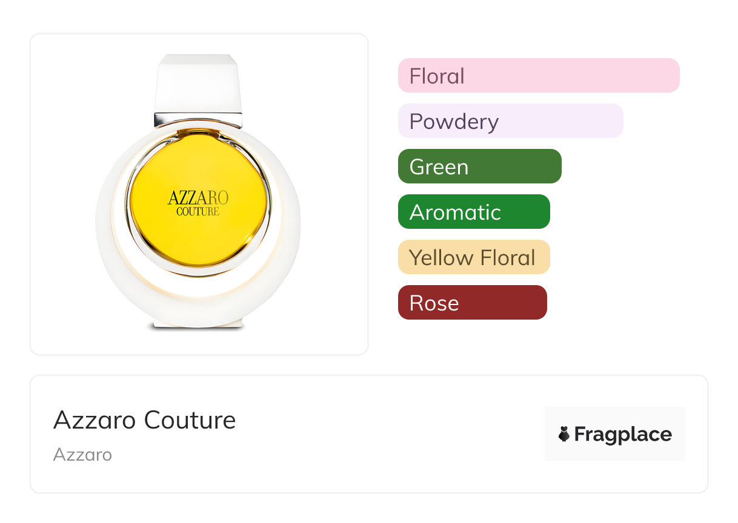Click the Fragplace wordmark text
Viewport: 738px width, 523px height.
point(623,435)
